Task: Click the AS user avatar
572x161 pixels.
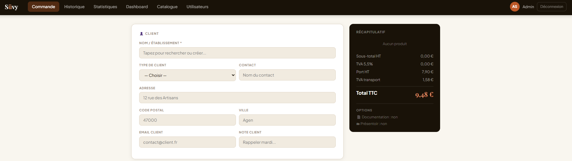Action: [515, 7]
